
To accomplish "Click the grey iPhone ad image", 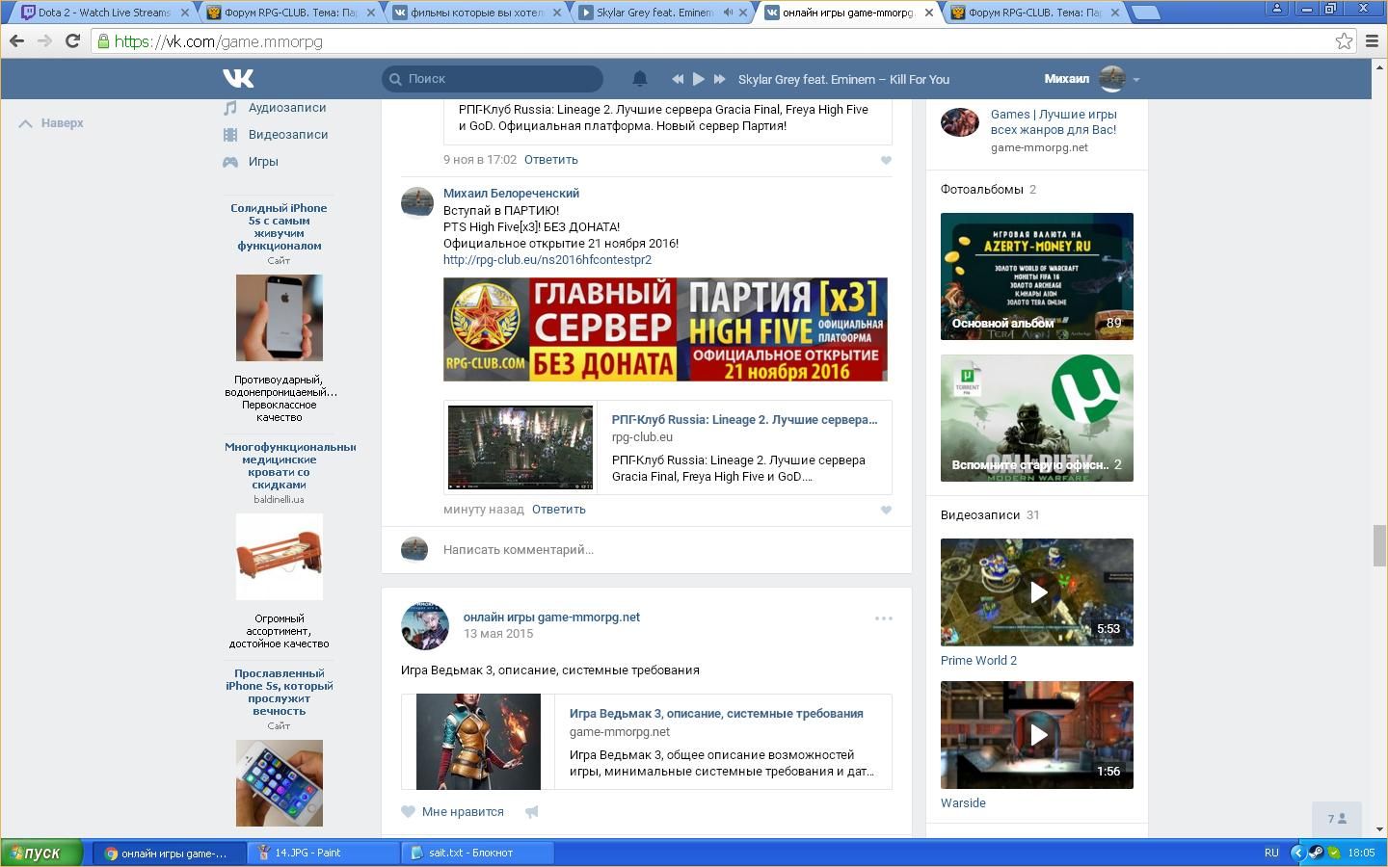I will (280, 318).
